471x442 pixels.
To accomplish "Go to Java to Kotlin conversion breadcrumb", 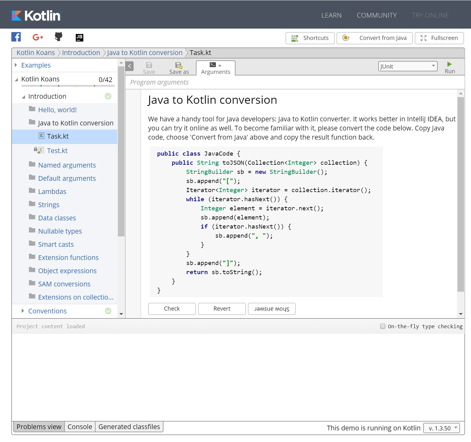I will [145, 52].
